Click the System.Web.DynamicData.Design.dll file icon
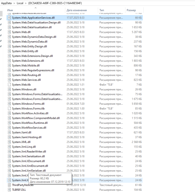Image resolution: width=195 pixels, height=193 pixels. (9, 37)
